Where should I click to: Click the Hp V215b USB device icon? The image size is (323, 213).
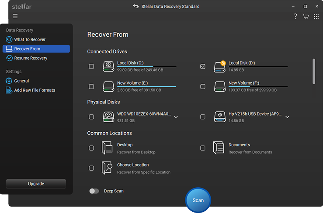pos(219,117)
